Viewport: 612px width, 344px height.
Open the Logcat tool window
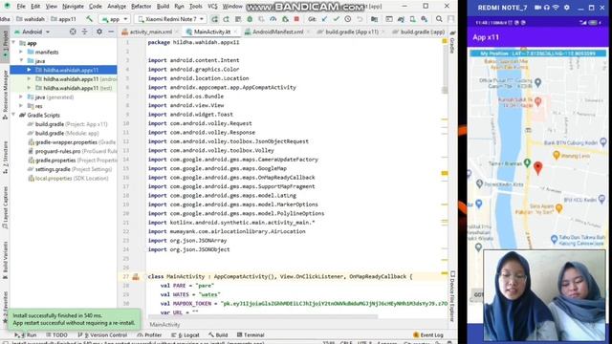186,334
